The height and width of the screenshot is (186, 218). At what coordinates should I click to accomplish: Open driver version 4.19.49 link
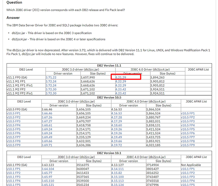pyautogui.click(x=117, y=137)
